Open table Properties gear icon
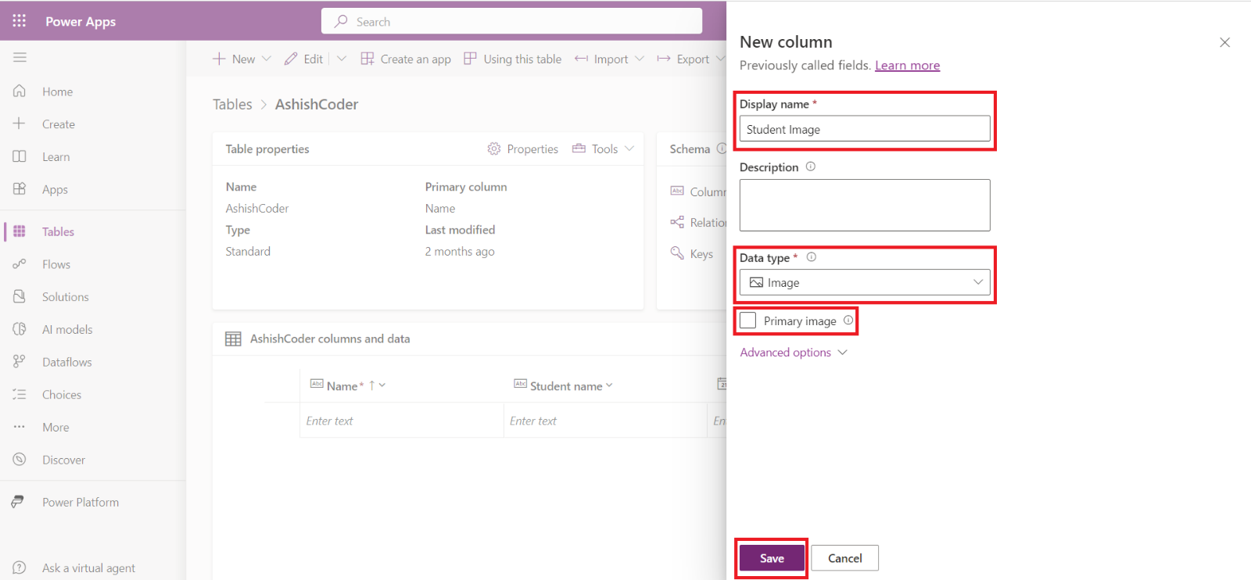The image size is (1251, 580). (x=494, y=149)
